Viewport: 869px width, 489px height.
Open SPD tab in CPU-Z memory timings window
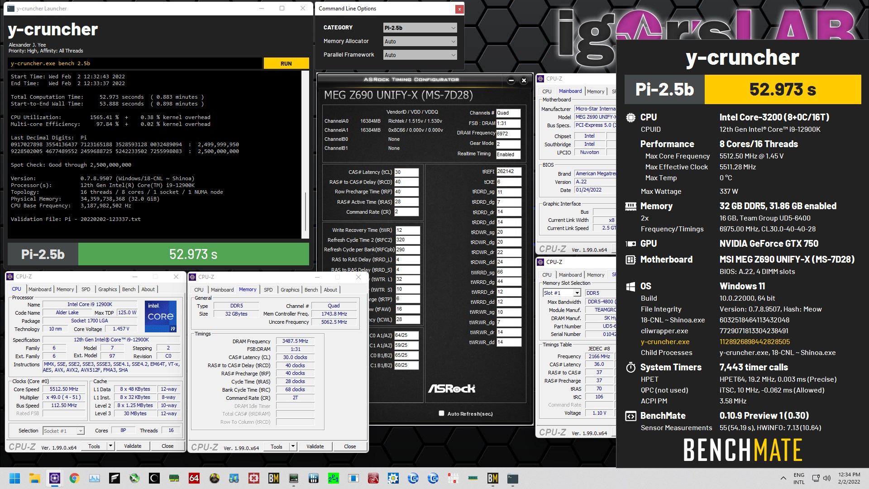point(268,290)
